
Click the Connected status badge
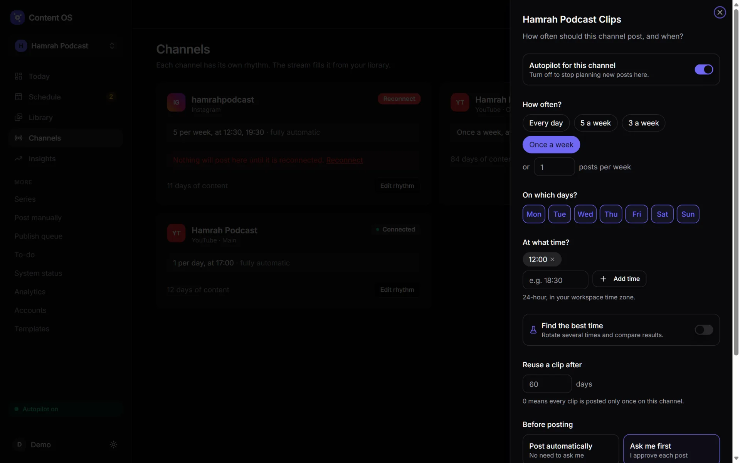coord(395,229)
